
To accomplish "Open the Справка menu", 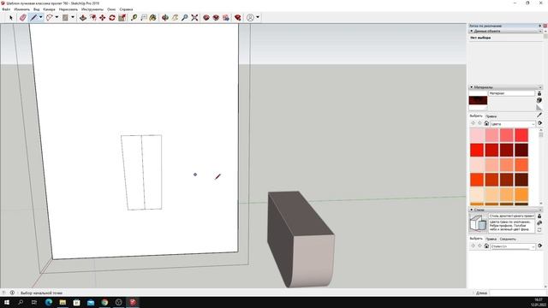I will click(126, 9).
